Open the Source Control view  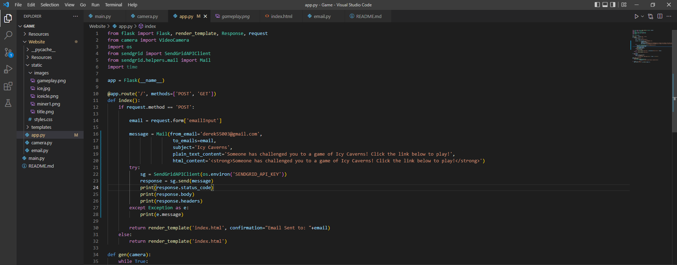click(8, 52)
